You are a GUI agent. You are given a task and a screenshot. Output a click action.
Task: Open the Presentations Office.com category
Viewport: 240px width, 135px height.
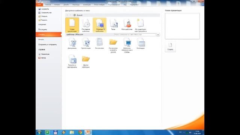coord(86,43)
